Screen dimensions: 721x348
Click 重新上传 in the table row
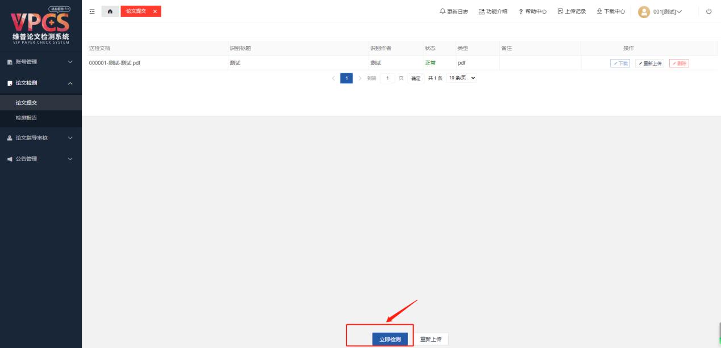[649, 63]
